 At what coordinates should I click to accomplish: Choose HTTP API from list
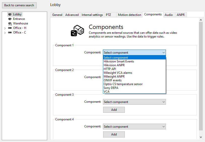[x=134, y=69]
